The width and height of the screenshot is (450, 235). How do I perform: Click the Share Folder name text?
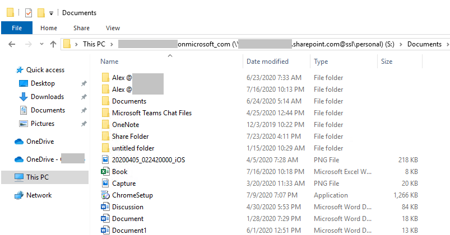point(131,137)
